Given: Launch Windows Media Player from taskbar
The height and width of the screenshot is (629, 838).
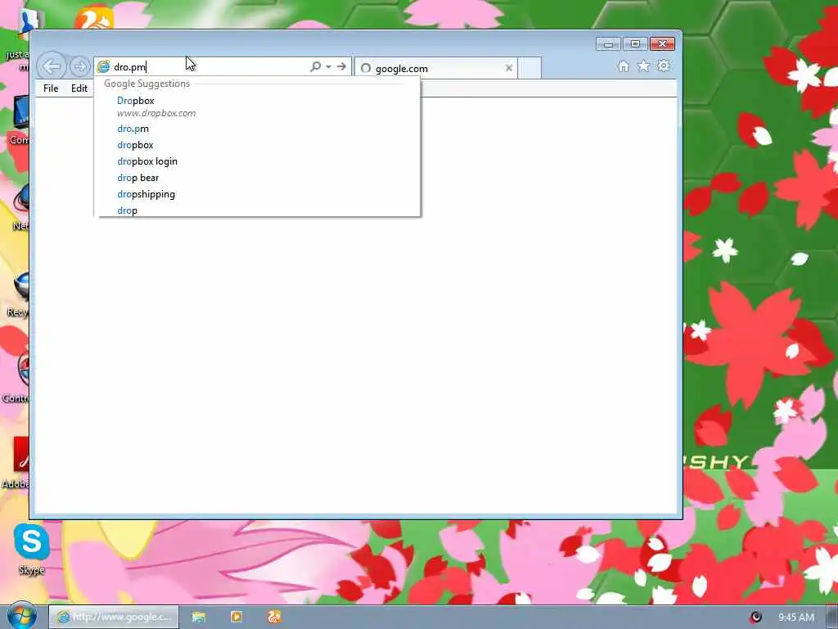Looking at the screenshot, I should (x=237, y=618).
